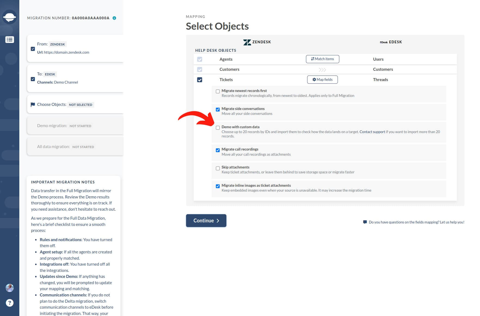Uncheck the Tickets object checkbox
The width and height of the screenshot is (480, 316).
coord(200,80)
